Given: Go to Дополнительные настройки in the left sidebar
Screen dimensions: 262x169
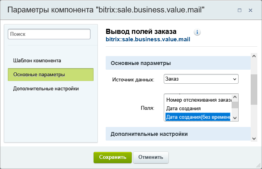Looking at the screenshot, I should [46, 88].
